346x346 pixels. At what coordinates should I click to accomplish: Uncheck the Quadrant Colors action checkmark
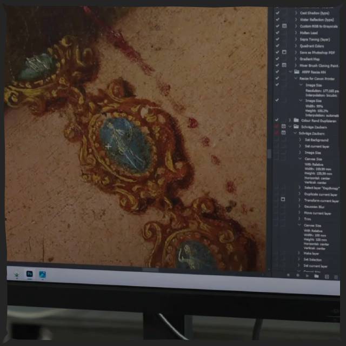coord(277,45)
